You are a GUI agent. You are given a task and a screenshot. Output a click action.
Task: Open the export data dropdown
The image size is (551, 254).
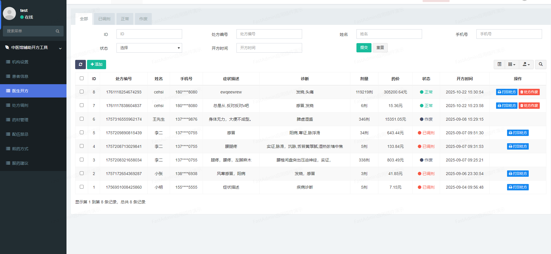(526, 64)
